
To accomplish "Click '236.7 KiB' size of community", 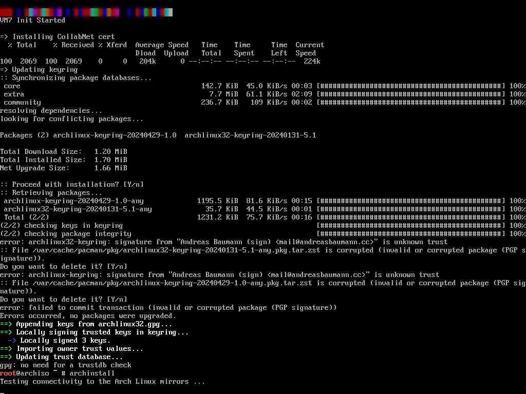I will click(x=220, y=103).
